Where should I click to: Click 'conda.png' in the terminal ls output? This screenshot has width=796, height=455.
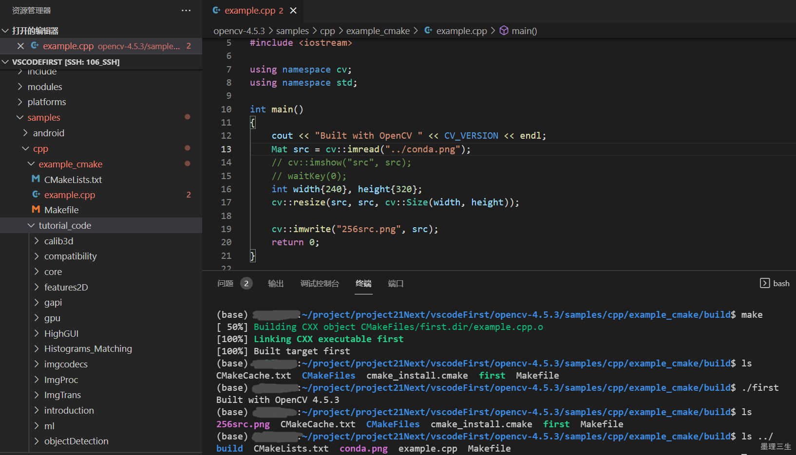[363, 448]
